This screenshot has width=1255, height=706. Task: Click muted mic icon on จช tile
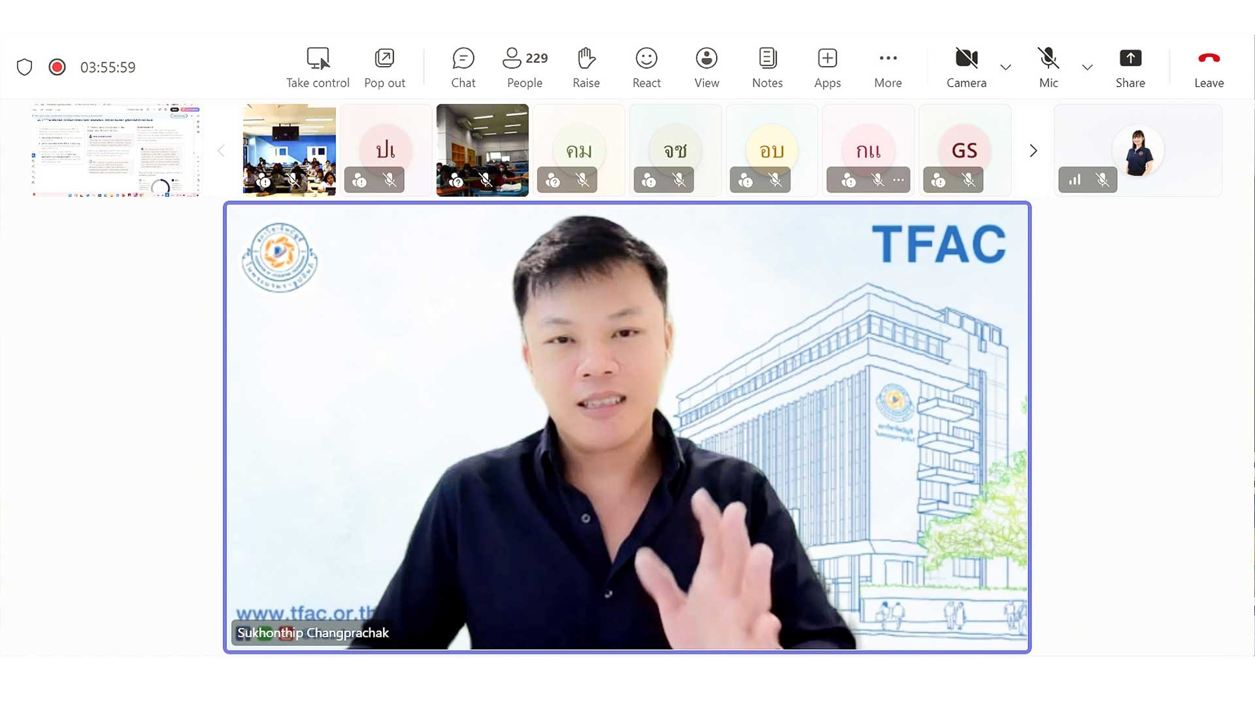(679, 180)
